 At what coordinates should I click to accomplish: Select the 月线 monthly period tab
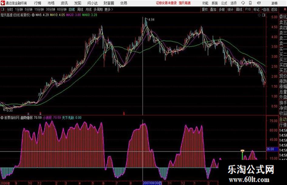click(x=89, y=9)
